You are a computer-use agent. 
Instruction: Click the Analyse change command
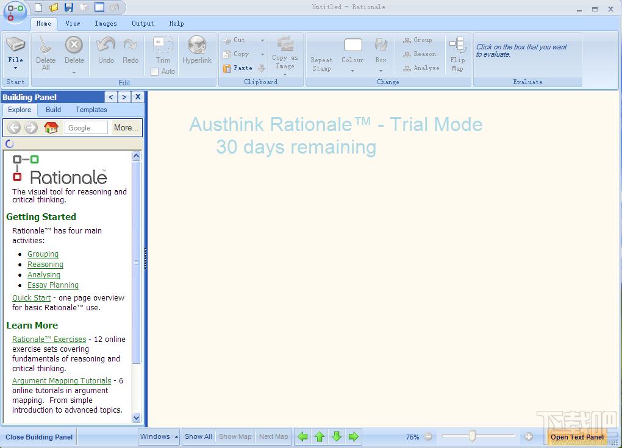(x=421, y=68)
